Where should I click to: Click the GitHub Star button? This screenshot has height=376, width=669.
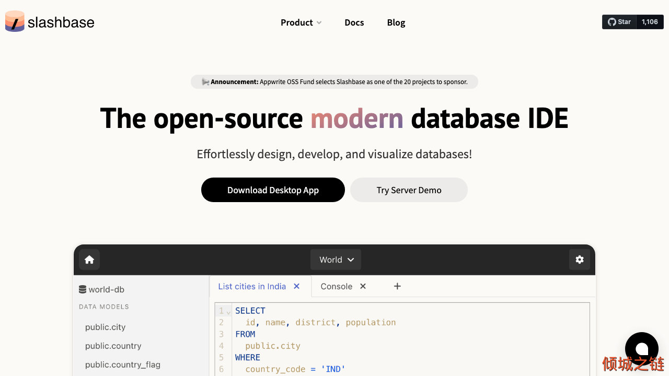(x=619, y=22)
